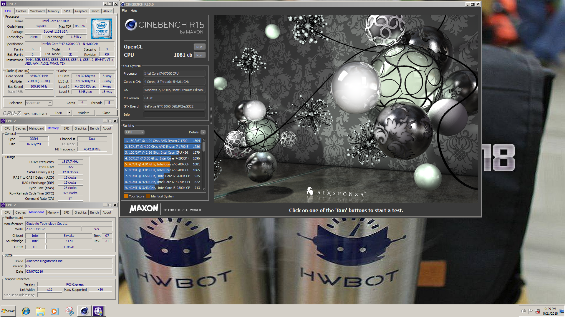Click the Identical System legend swatch
Image resolution: width=565 pixels, height=317 pixels.
pyautogui.click(x=148, y=196)
